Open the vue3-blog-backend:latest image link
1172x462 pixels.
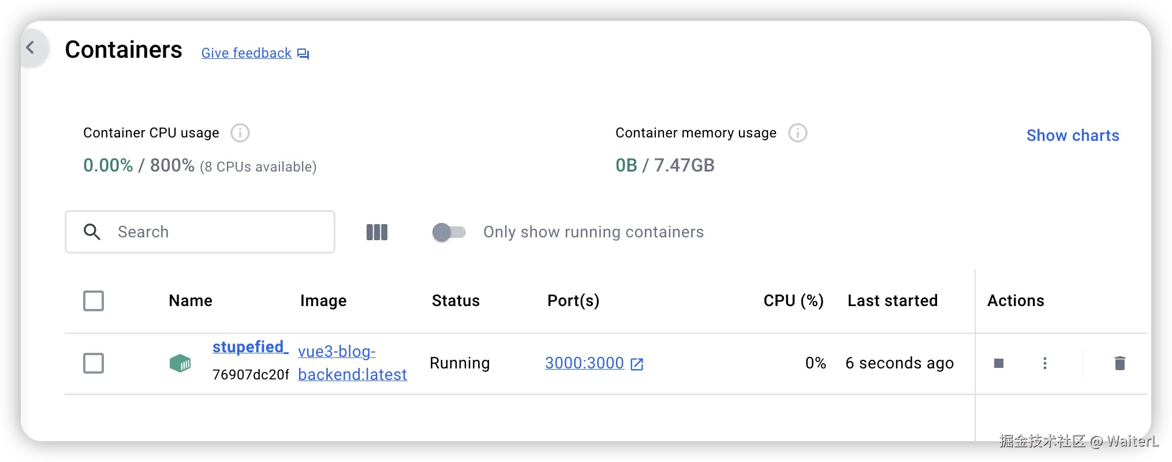(x=352, y=363)
